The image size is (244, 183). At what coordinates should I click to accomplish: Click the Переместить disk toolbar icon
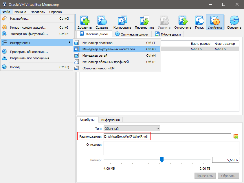coord(144,20)
